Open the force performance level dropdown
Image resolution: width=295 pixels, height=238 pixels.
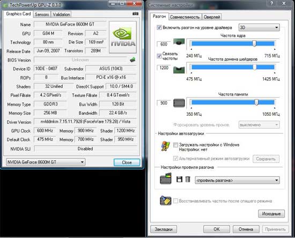tap(259, 125)
